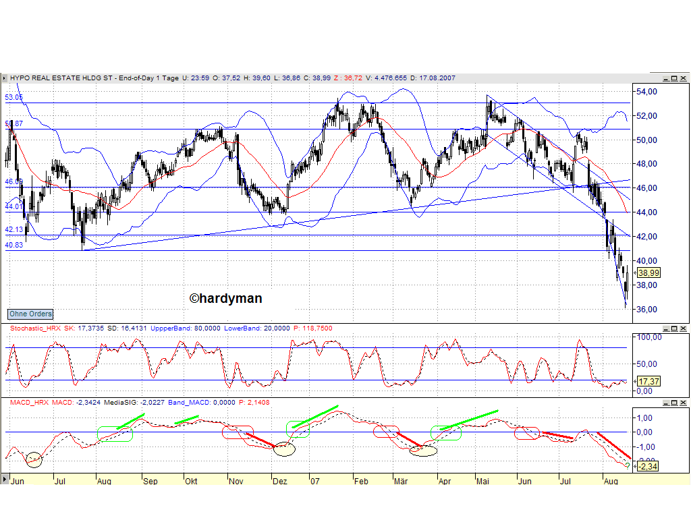Minimize the HYPO REAL ESTATE chart panel
691x518 pixels.
tap(666, 78)
